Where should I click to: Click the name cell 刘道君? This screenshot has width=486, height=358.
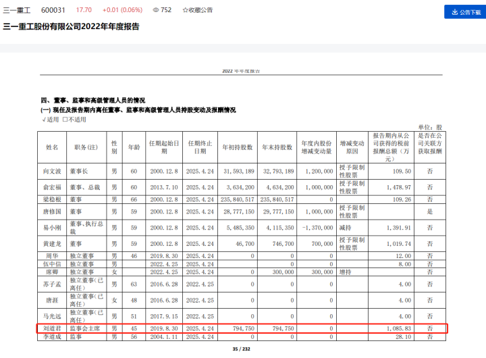click(52, 328)
